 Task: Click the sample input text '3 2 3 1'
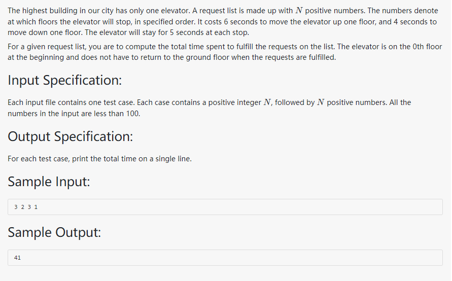26,207
